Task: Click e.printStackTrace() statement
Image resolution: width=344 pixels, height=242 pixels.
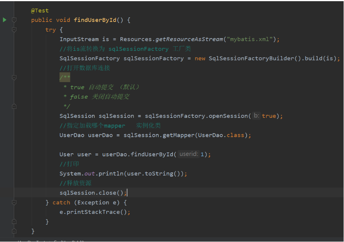Action: coord(95,212)
